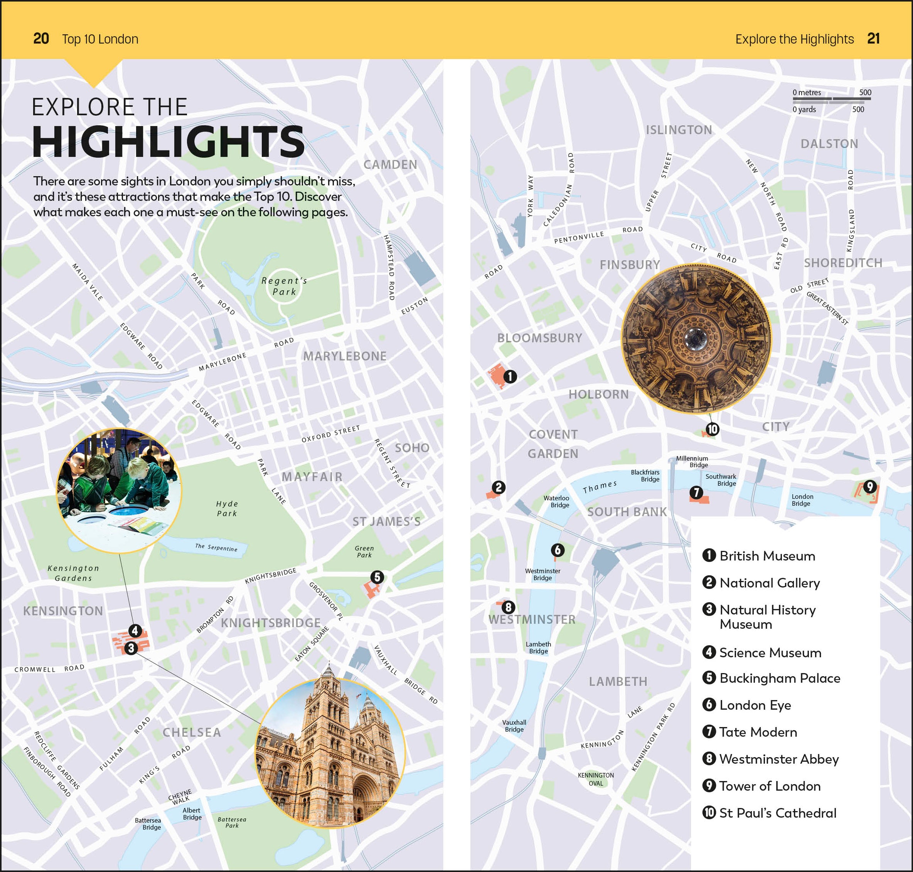The image size is (913, 872).
Task: Click the "London Eye" legend text
Action: [x=755, y=705]
